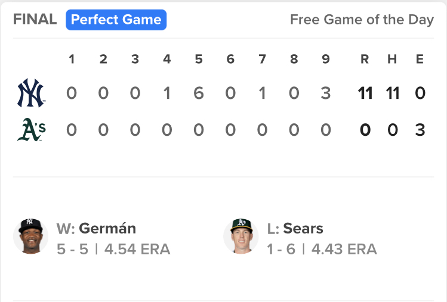The height and width of the screenshot is (302, 447).
Task: Click the Perfect Game badge
Action: 116,20
